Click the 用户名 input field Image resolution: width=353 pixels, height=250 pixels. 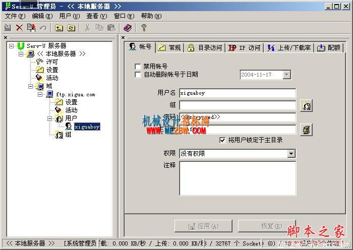click(x=238, y=93)
